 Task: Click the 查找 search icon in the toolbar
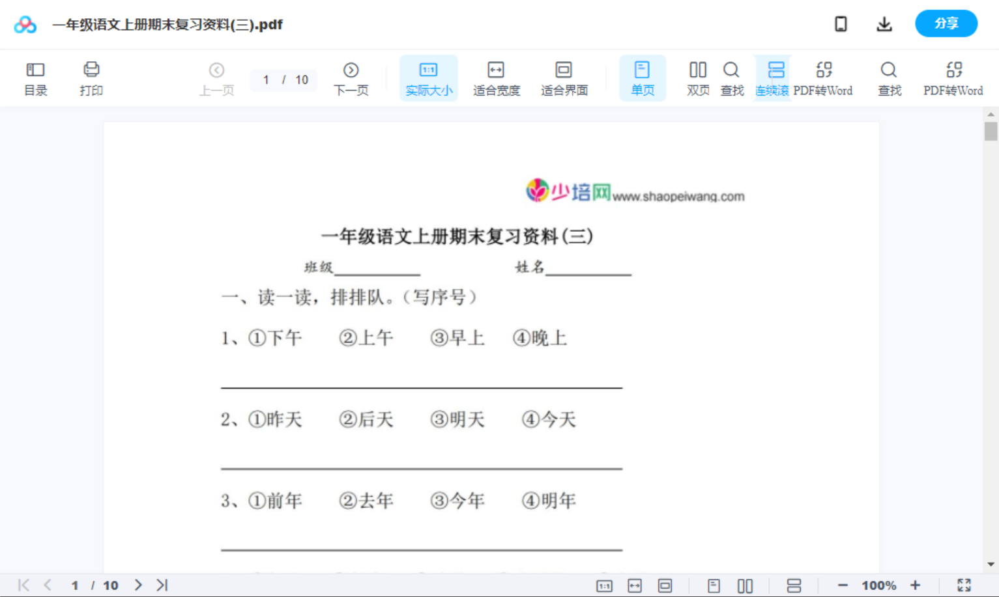[x=731, y=77]
